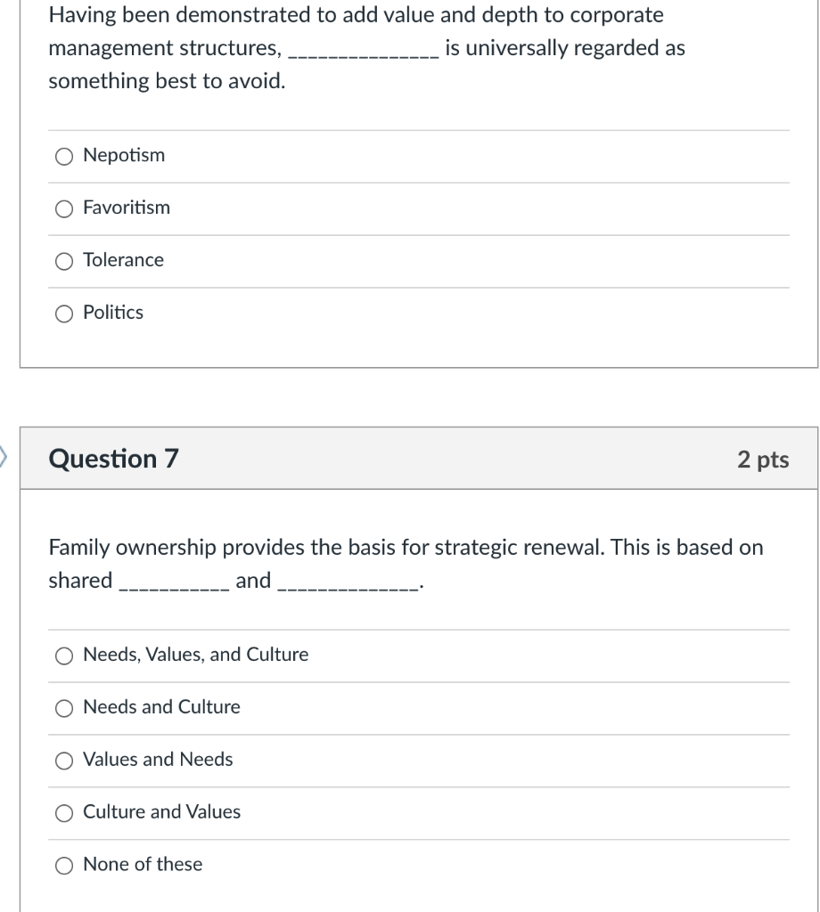Choose the Favoritism answer option
The width and height of the screenshot is (820, 912).
(64, 209)
